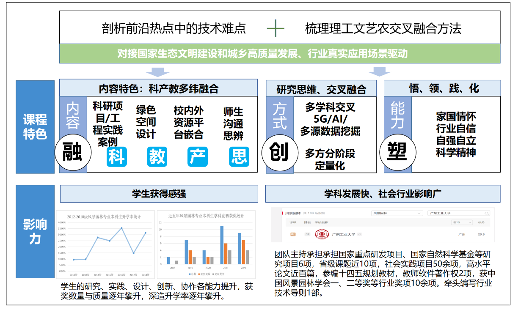Click the search magnifier in university field

pos(486,213)
